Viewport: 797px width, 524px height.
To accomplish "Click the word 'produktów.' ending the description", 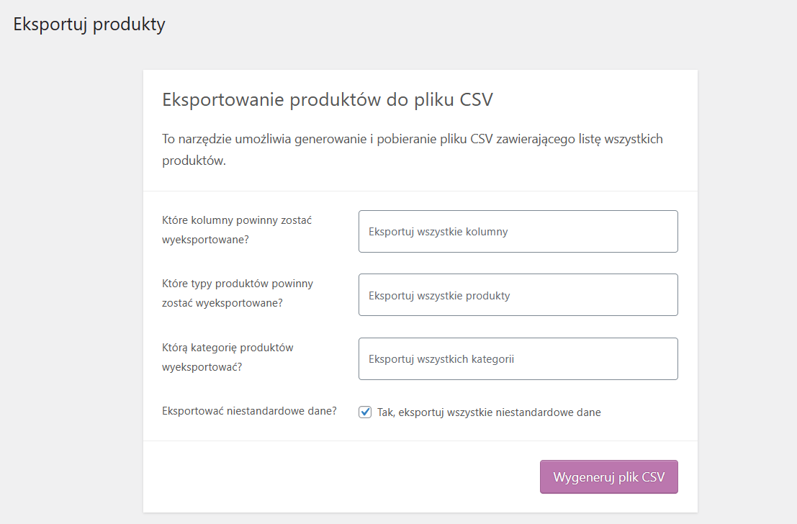I will coord(194,161).
